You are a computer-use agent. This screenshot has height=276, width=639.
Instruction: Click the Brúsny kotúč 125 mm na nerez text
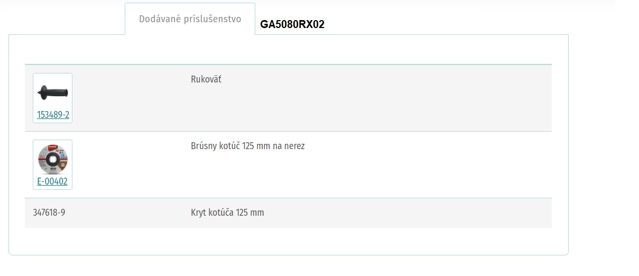click(x=248, y=146)
